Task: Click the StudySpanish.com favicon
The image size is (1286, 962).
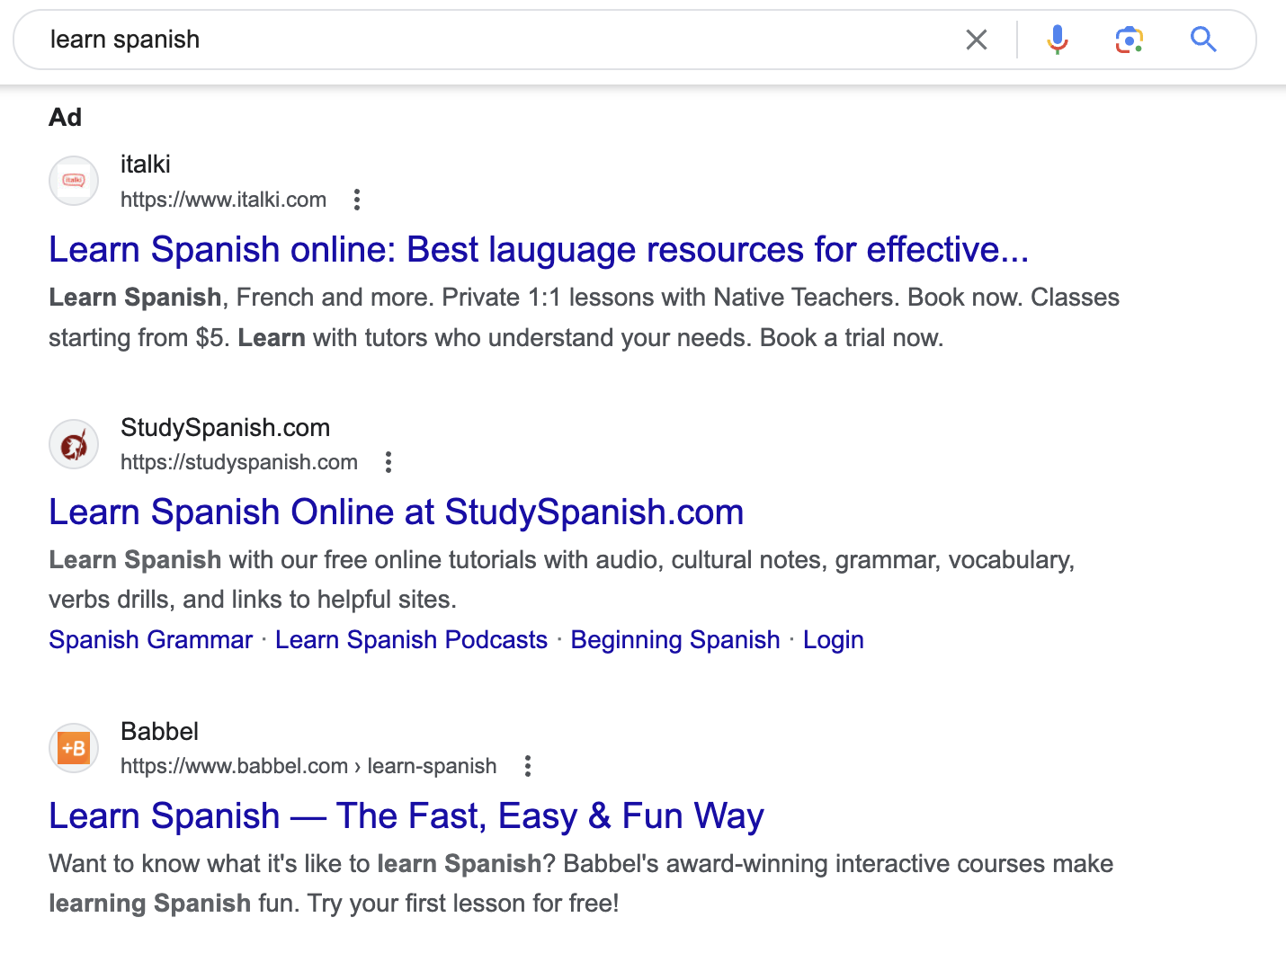Action: (74, 444)
